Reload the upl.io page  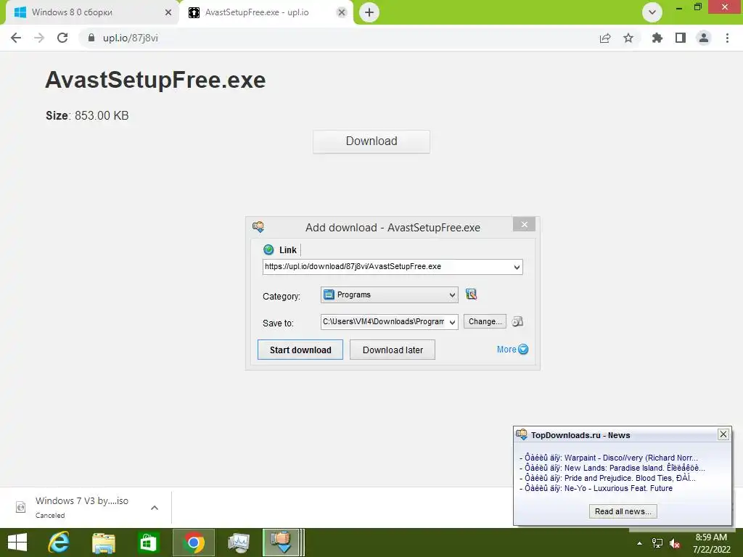(x=62, y=38)
